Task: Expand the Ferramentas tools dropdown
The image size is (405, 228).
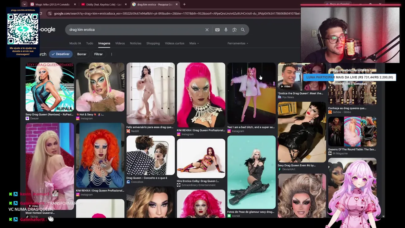Action: (x=238, y=43)
